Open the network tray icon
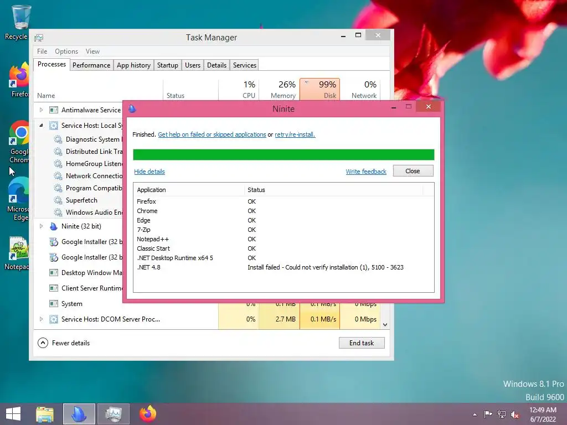The width and height of the screenshot is (567, 425). [502, 414]
